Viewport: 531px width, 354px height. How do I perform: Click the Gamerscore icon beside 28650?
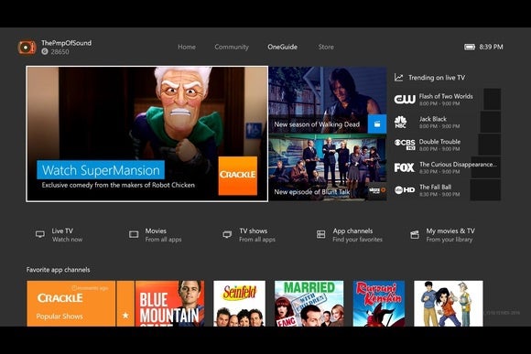45,51
